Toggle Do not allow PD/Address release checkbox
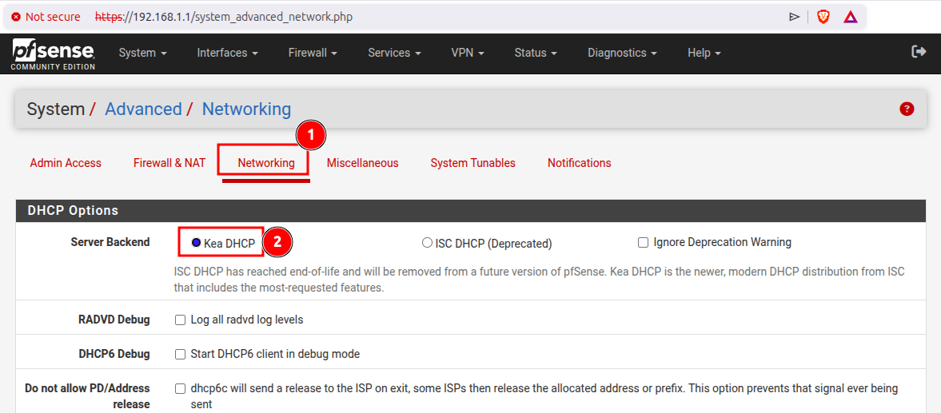941x413 pixels. click(x=180, y=389)
